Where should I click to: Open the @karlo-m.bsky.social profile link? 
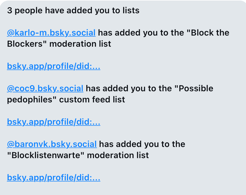click(x=51, y=33)
